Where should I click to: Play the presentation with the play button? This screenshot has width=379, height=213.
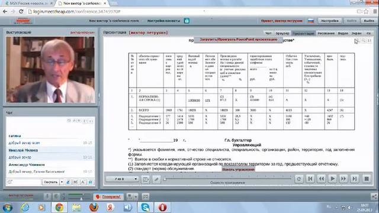coord(332,179)
